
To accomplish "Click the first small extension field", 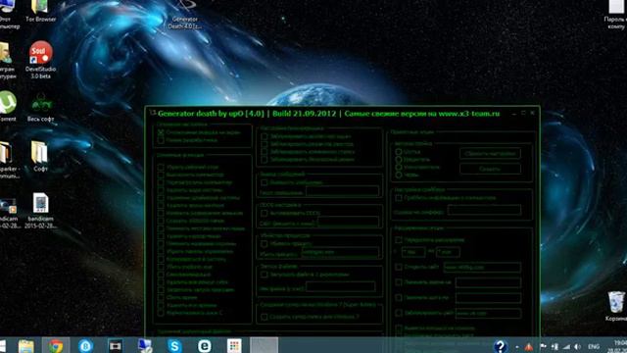I will tap(413, 252).
